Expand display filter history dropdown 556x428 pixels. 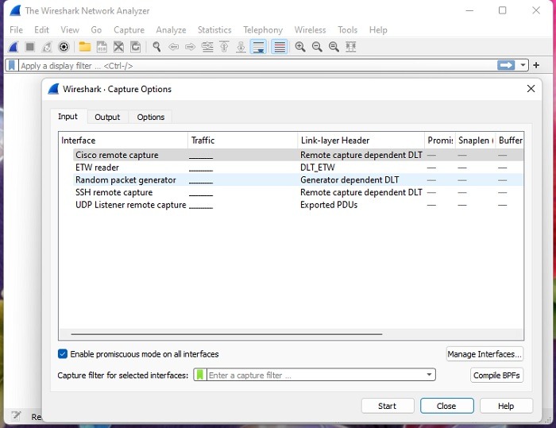[523, 65]
